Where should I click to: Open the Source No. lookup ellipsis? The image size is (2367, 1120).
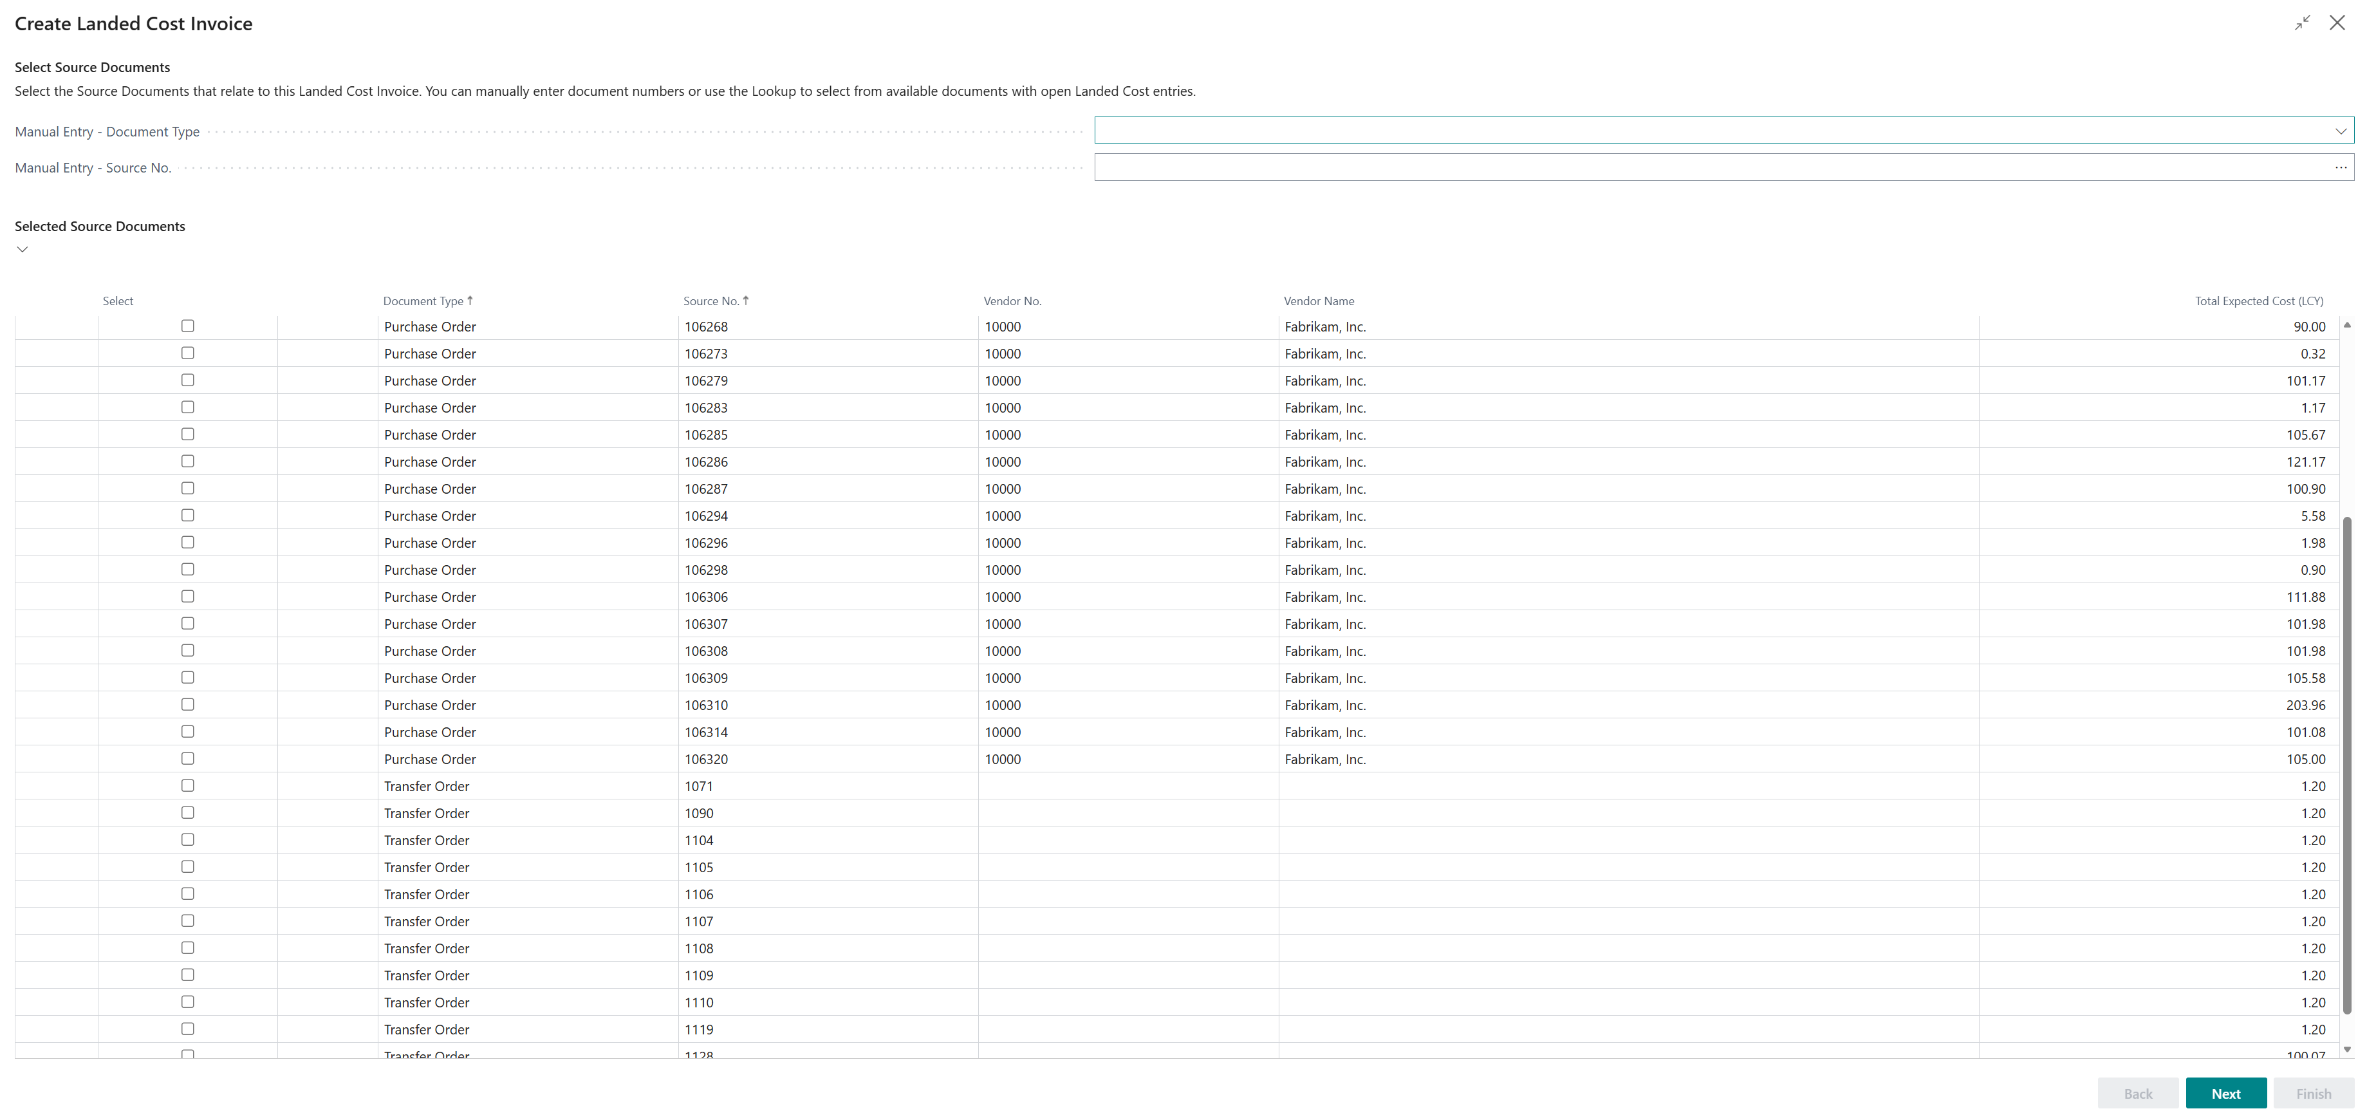click(2341, 167)
